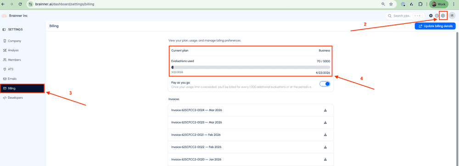
Task: Click the dark circular plus icon
Action: point(431,16)
